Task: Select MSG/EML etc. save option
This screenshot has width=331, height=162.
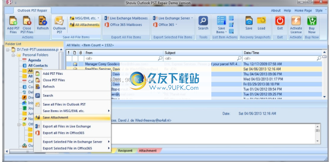Action: point(84,18)
